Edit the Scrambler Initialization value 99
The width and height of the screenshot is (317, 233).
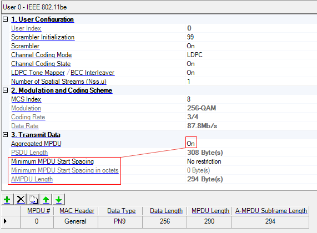[x=190, y=37]
